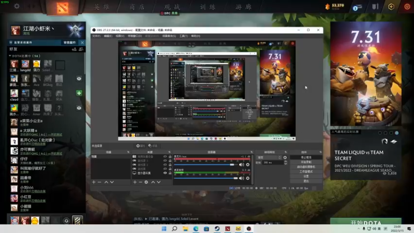Move scene up with arrow icon

[x=106, y=182]
